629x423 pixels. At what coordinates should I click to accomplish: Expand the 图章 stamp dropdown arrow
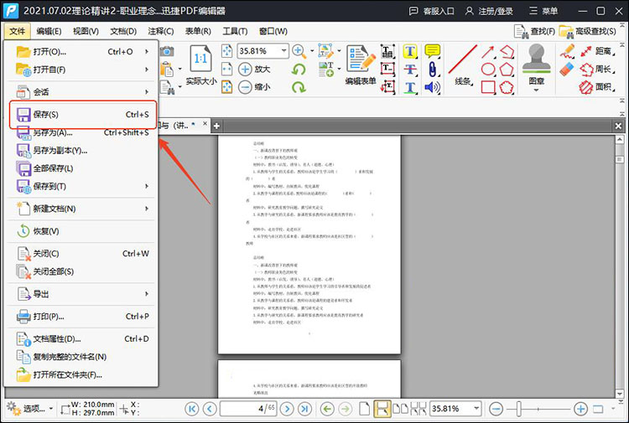(x=537, y=90)
